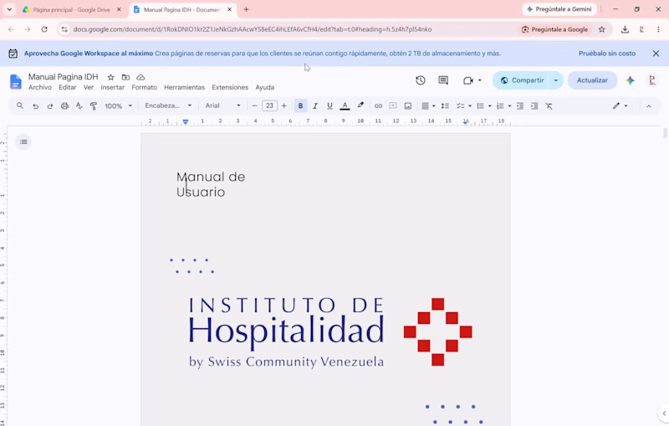Activate the paint format tool
This screenshot has height=426, width=669.
point(94,105)
